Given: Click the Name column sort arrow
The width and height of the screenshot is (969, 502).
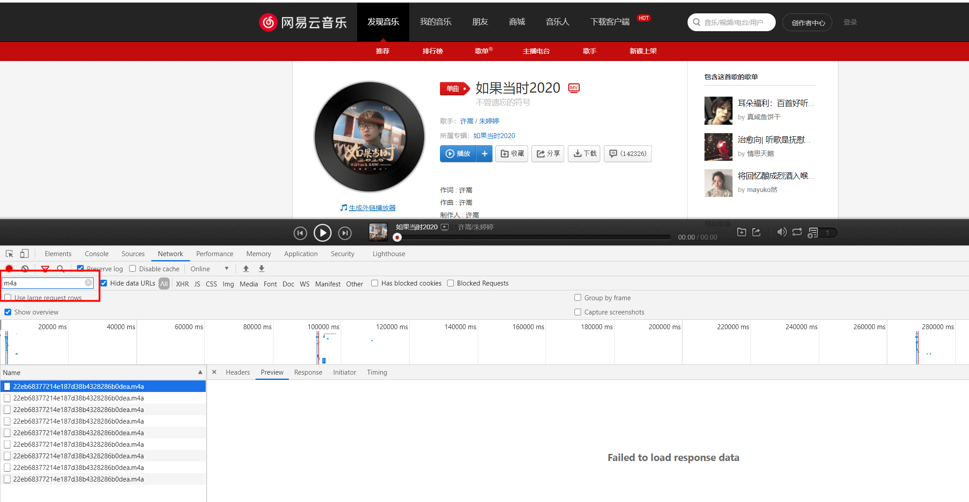Looking at the screenshot, I should tap(200, 372).
